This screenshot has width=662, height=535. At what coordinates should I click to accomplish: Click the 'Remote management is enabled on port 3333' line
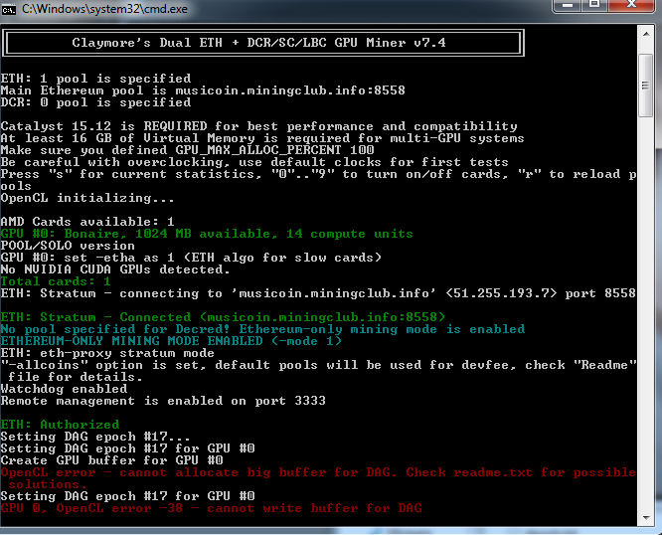tap(163, 401)
